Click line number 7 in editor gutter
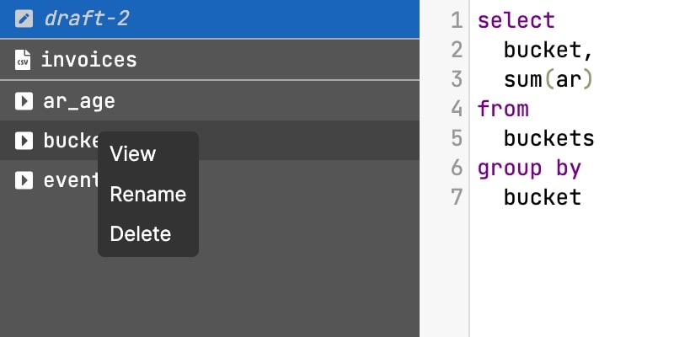Image resolution: width=674 pixels, height=337 pixels. click(457, 197)
